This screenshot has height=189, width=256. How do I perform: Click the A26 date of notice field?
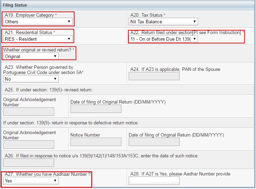click(28, 163)
